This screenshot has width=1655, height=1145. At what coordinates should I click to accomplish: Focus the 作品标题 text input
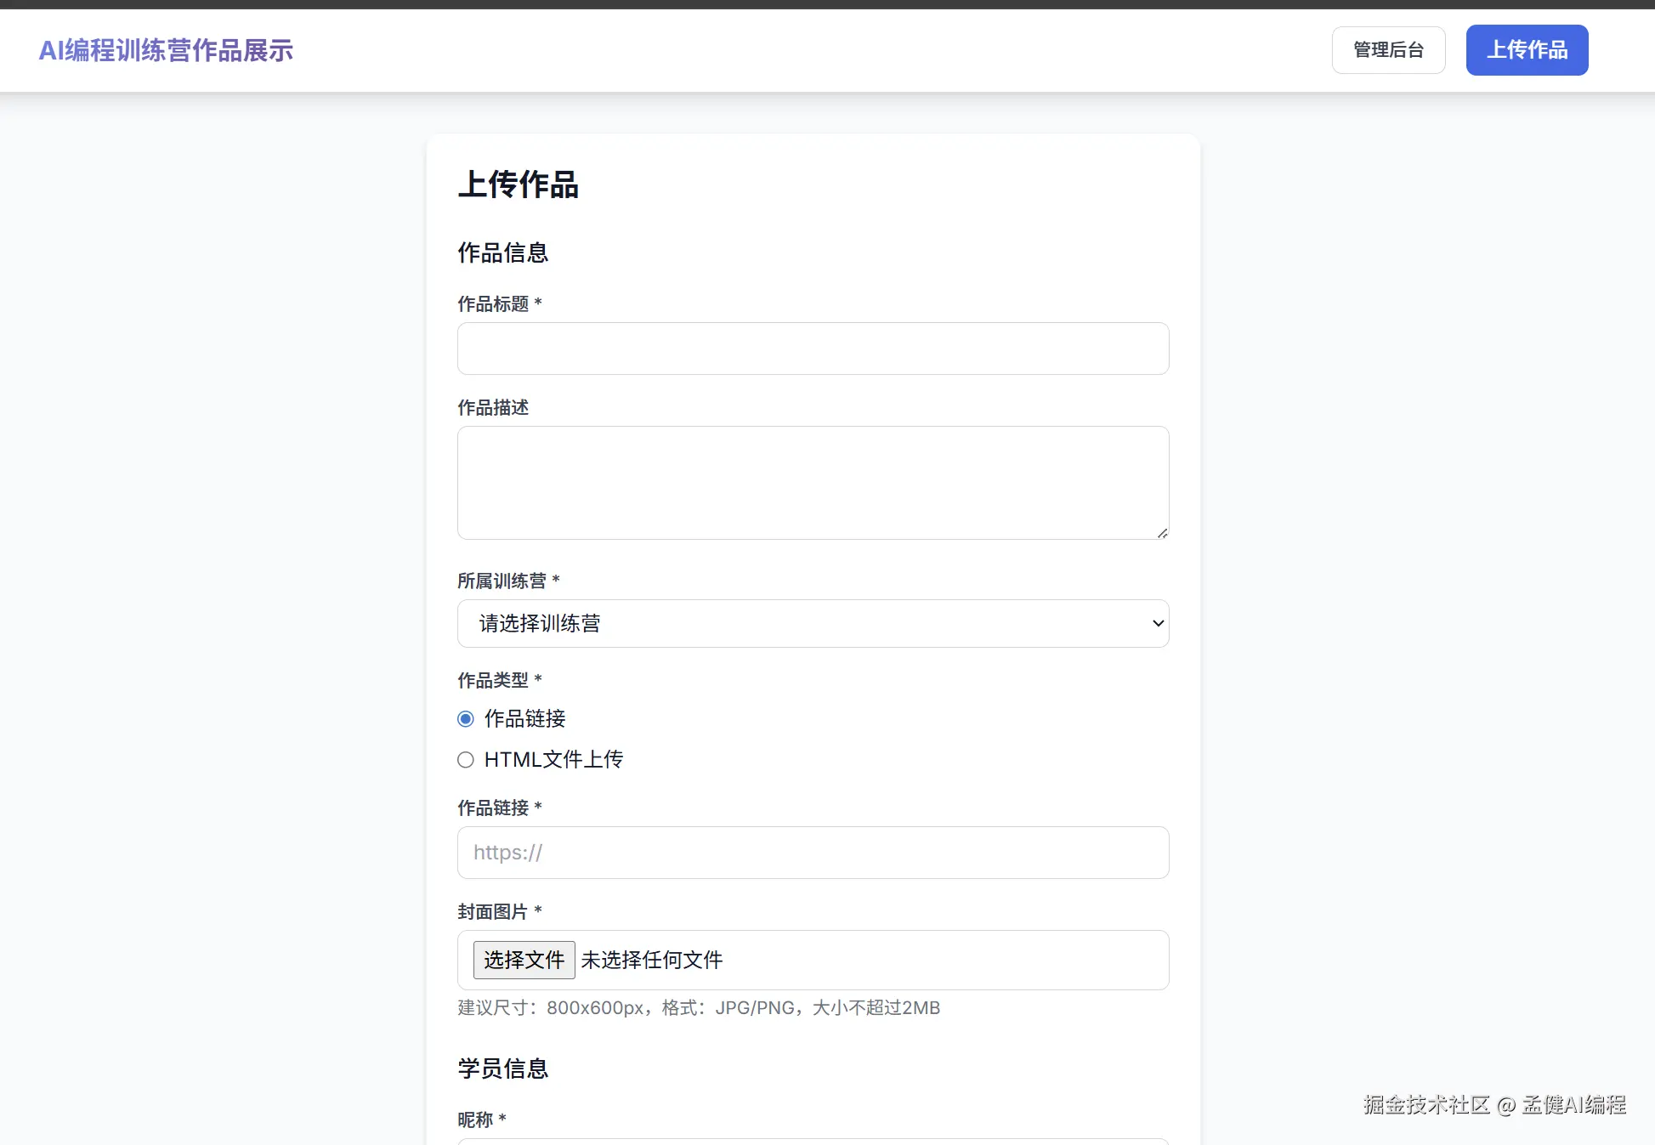point(812,349)
